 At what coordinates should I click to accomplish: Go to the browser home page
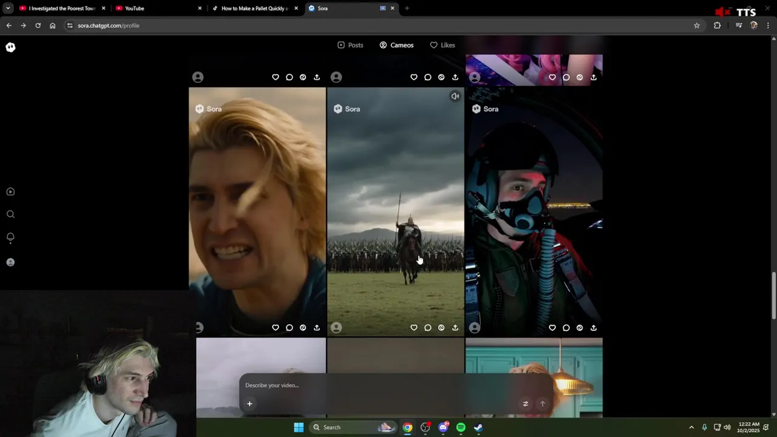52,25
